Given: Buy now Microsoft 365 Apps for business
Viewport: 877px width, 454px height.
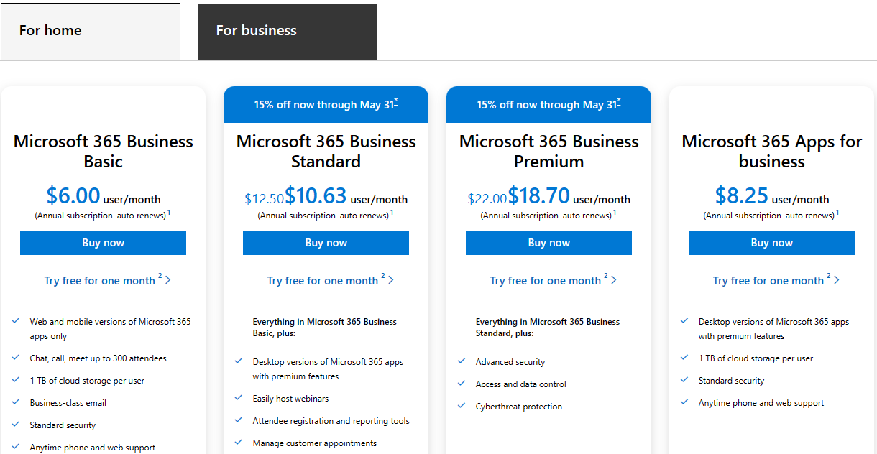Looking at the screenshot, I should [x=771, y=243].
